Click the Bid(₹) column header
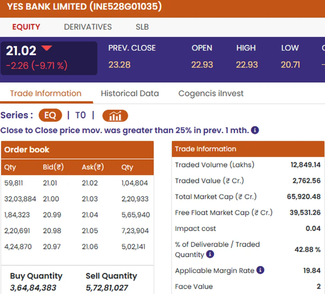 53,167
